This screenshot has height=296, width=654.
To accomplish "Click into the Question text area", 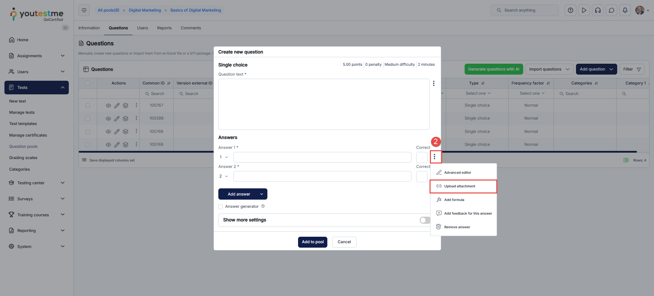I will pyautogui.click(x=324, y=104).
